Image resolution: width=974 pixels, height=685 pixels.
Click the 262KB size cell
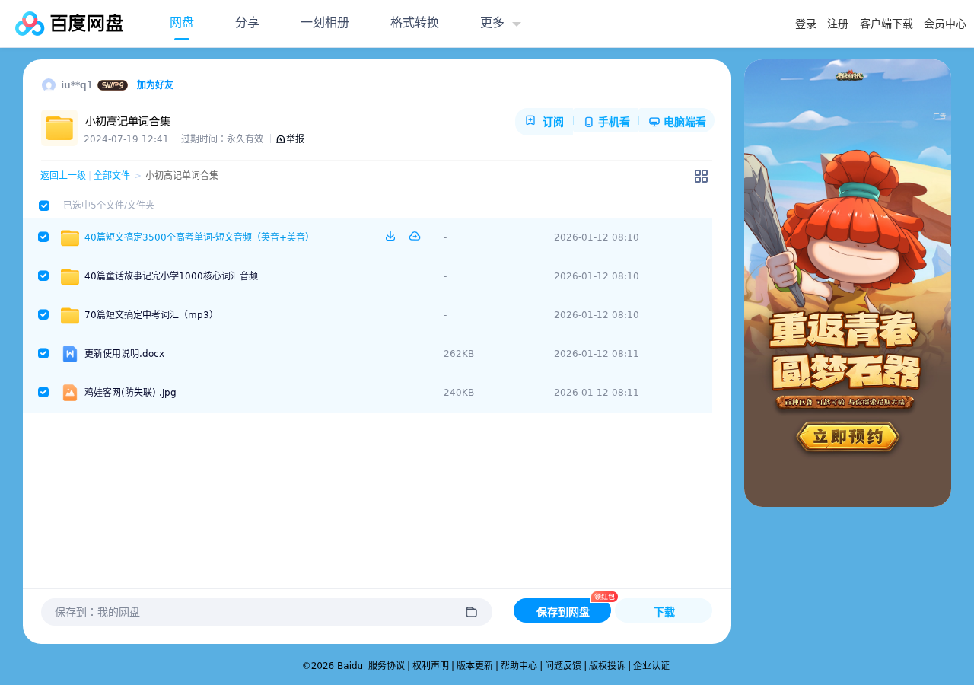click(x=459, y=354)
